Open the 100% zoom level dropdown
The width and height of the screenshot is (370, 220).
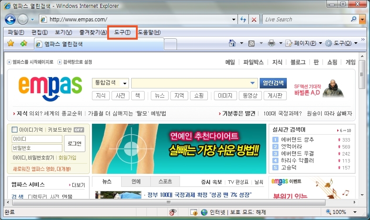coord(355,212)
